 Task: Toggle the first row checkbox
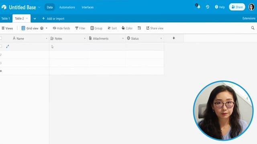click(x=1, y=46)
